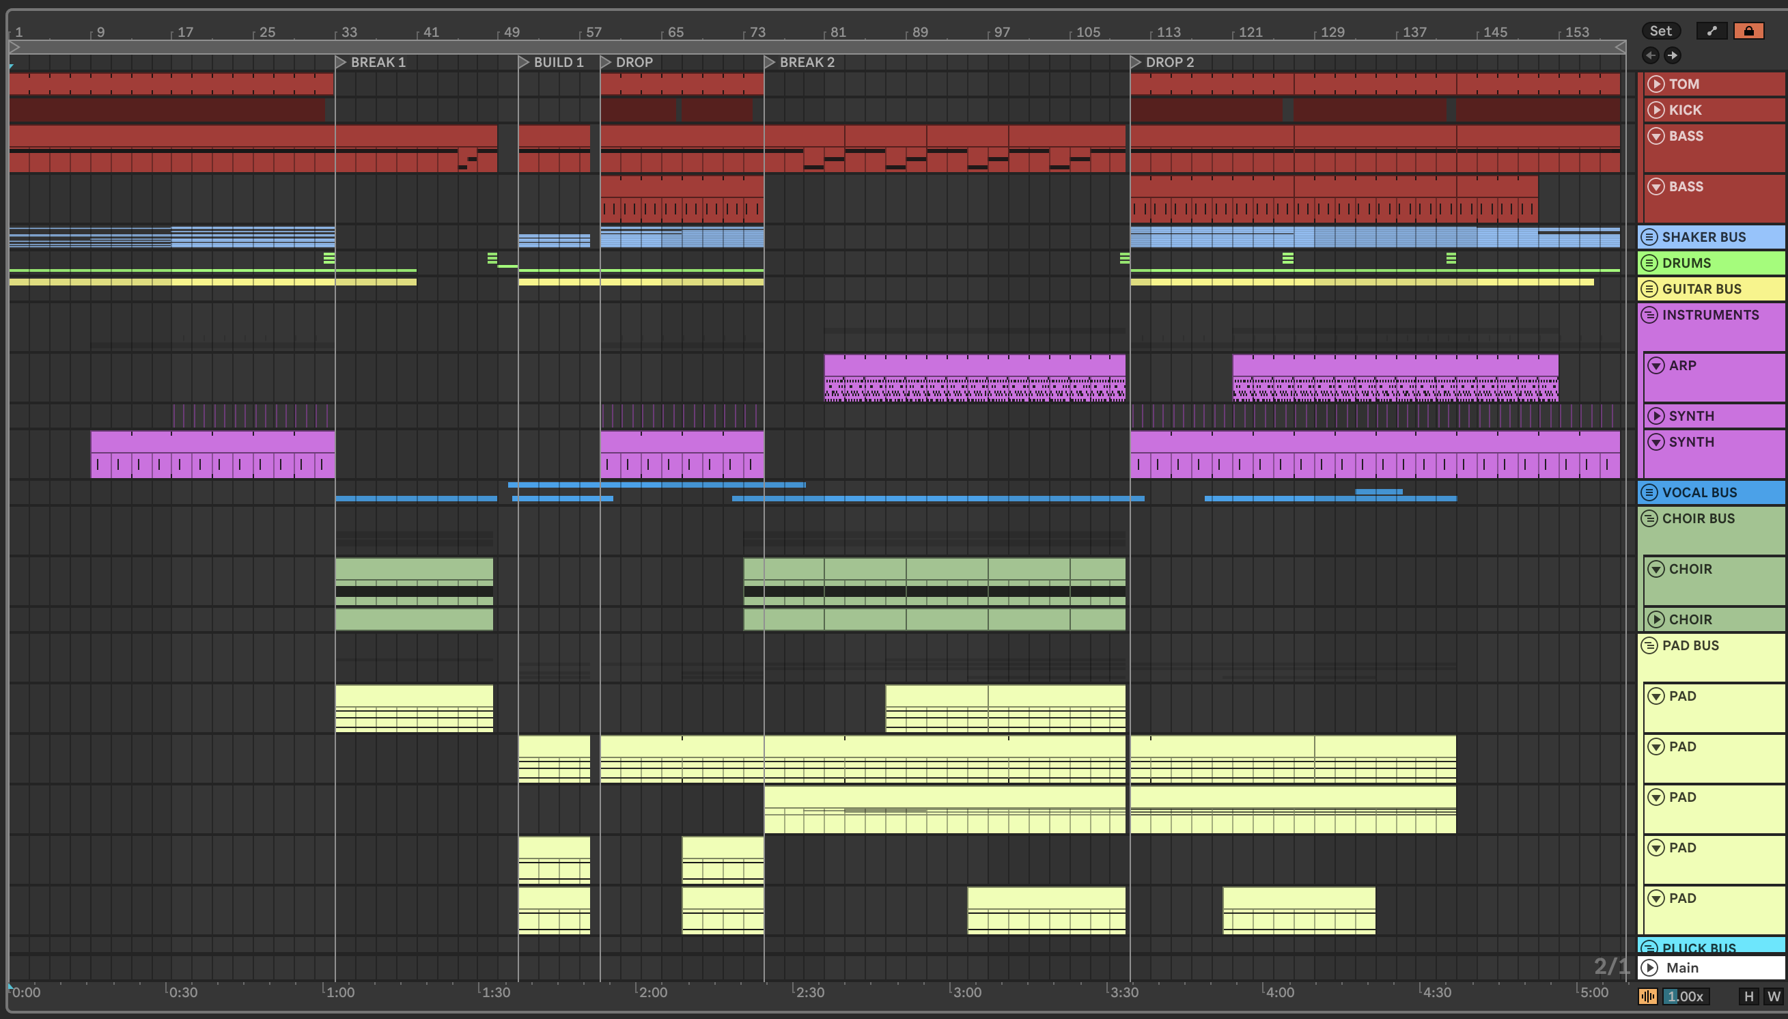Unfold the KICK track
Image resolution: width=1788 pixels, height=1019 pixels.
[1656, 110]
